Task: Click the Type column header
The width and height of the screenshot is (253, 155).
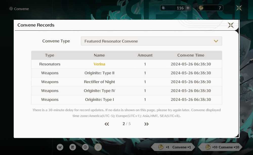Action: [x=50, y=55]
